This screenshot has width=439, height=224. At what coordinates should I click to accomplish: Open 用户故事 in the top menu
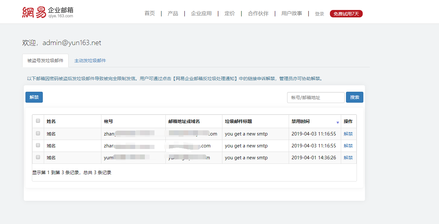(292, 14)
